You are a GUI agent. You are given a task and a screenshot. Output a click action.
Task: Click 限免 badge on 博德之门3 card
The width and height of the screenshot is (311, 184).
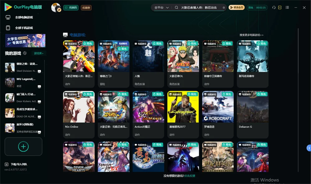(x=123, y=49)
